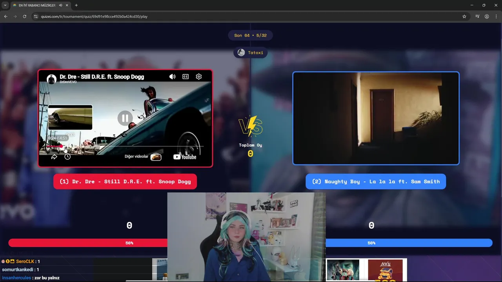The image size is (502, 282).
Task: Mute the YouTube player volume icon
Action: coord(172,76)
